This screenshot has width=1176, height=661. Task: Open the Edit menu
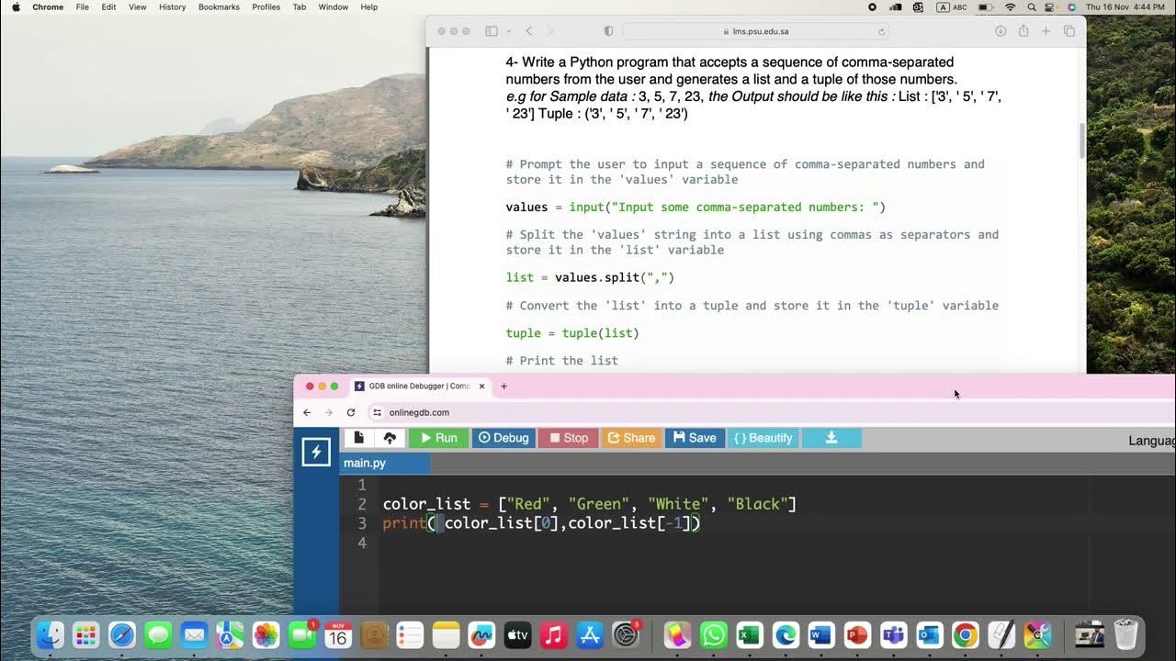point(108,6)
